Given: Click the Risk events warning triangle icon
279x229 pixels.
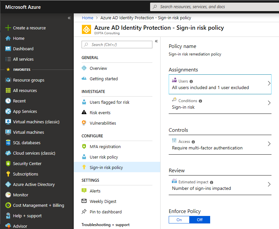Looking at the screenshot, I should pos(84,112).
